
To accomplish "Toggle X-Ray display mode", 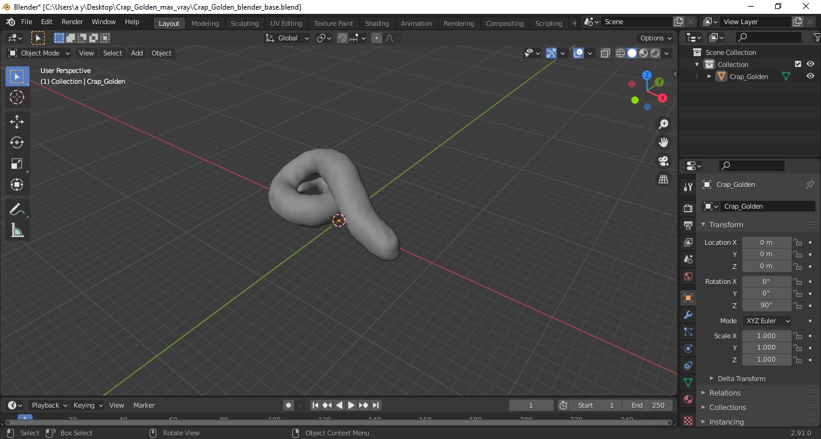I will [605, 53].
